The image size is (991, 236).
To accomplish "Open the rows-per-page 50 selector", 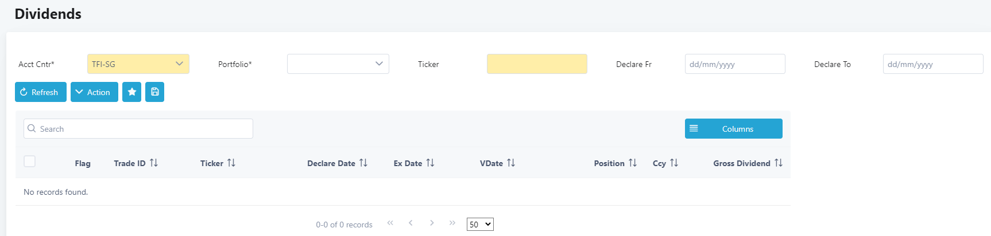I will pyautogui.click(x=480, y=225).
